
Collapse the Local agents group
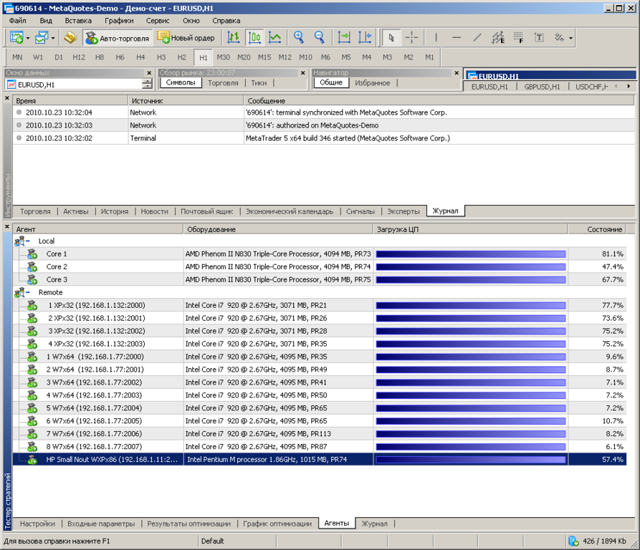pyautogui.click(x=28, y=241)
